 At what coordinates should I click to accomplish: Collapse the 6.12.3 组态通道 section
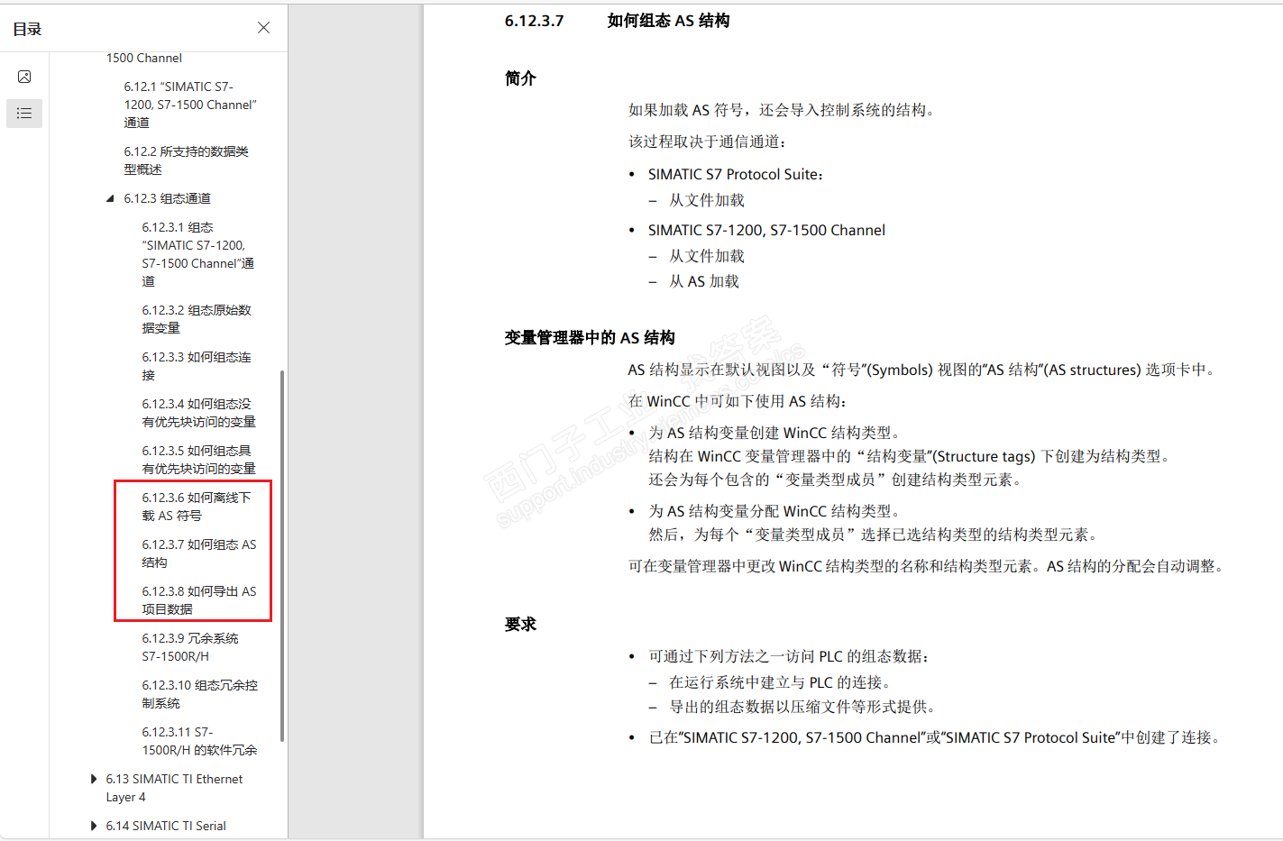(110, 198)
